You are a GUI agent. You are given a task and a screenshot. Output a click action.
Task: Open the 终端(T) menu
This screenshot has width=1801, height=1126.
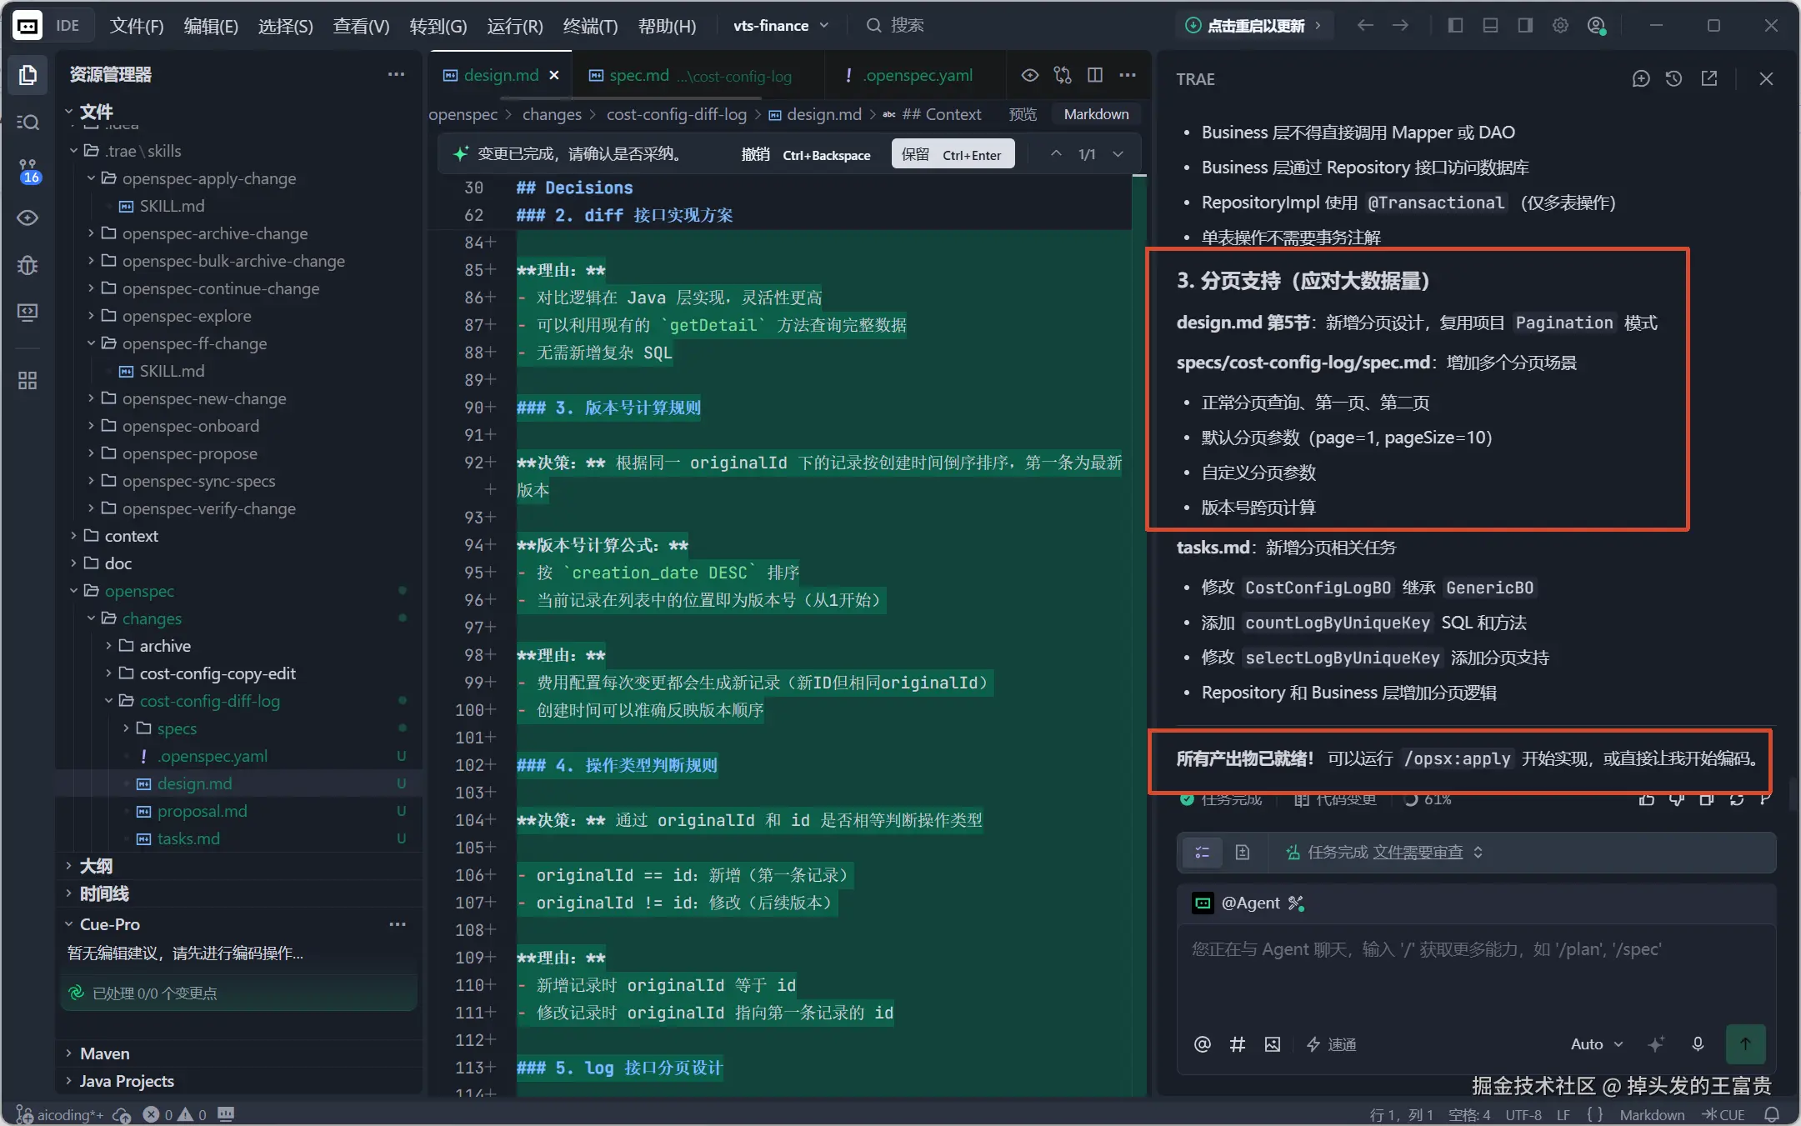coord(590,26)
